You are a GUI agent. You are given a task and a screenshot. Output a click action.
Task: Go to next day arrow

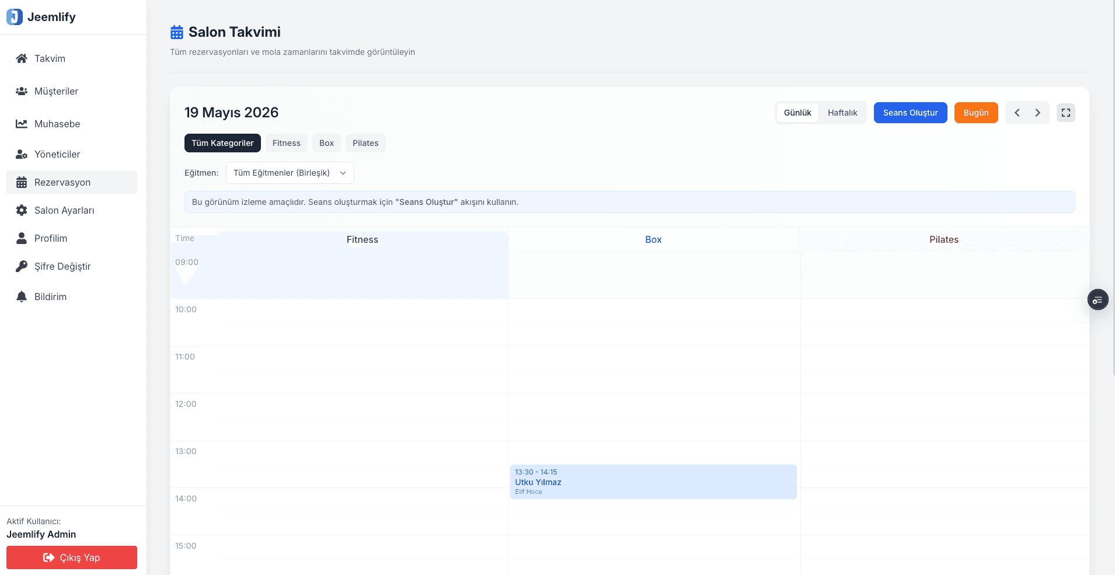tap(1037, 113)
